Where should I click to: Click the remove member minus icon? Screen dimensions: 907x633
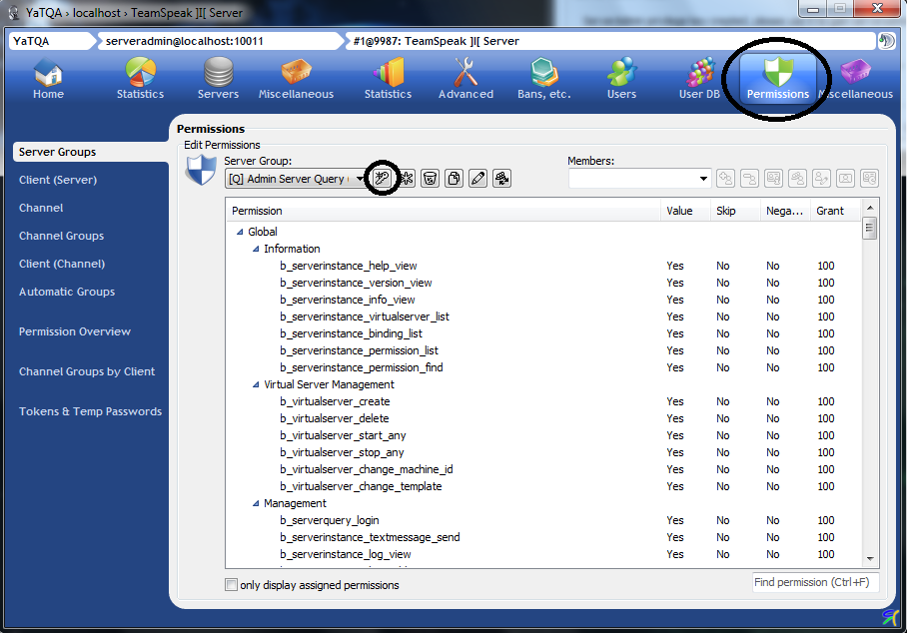coord(749,178)
